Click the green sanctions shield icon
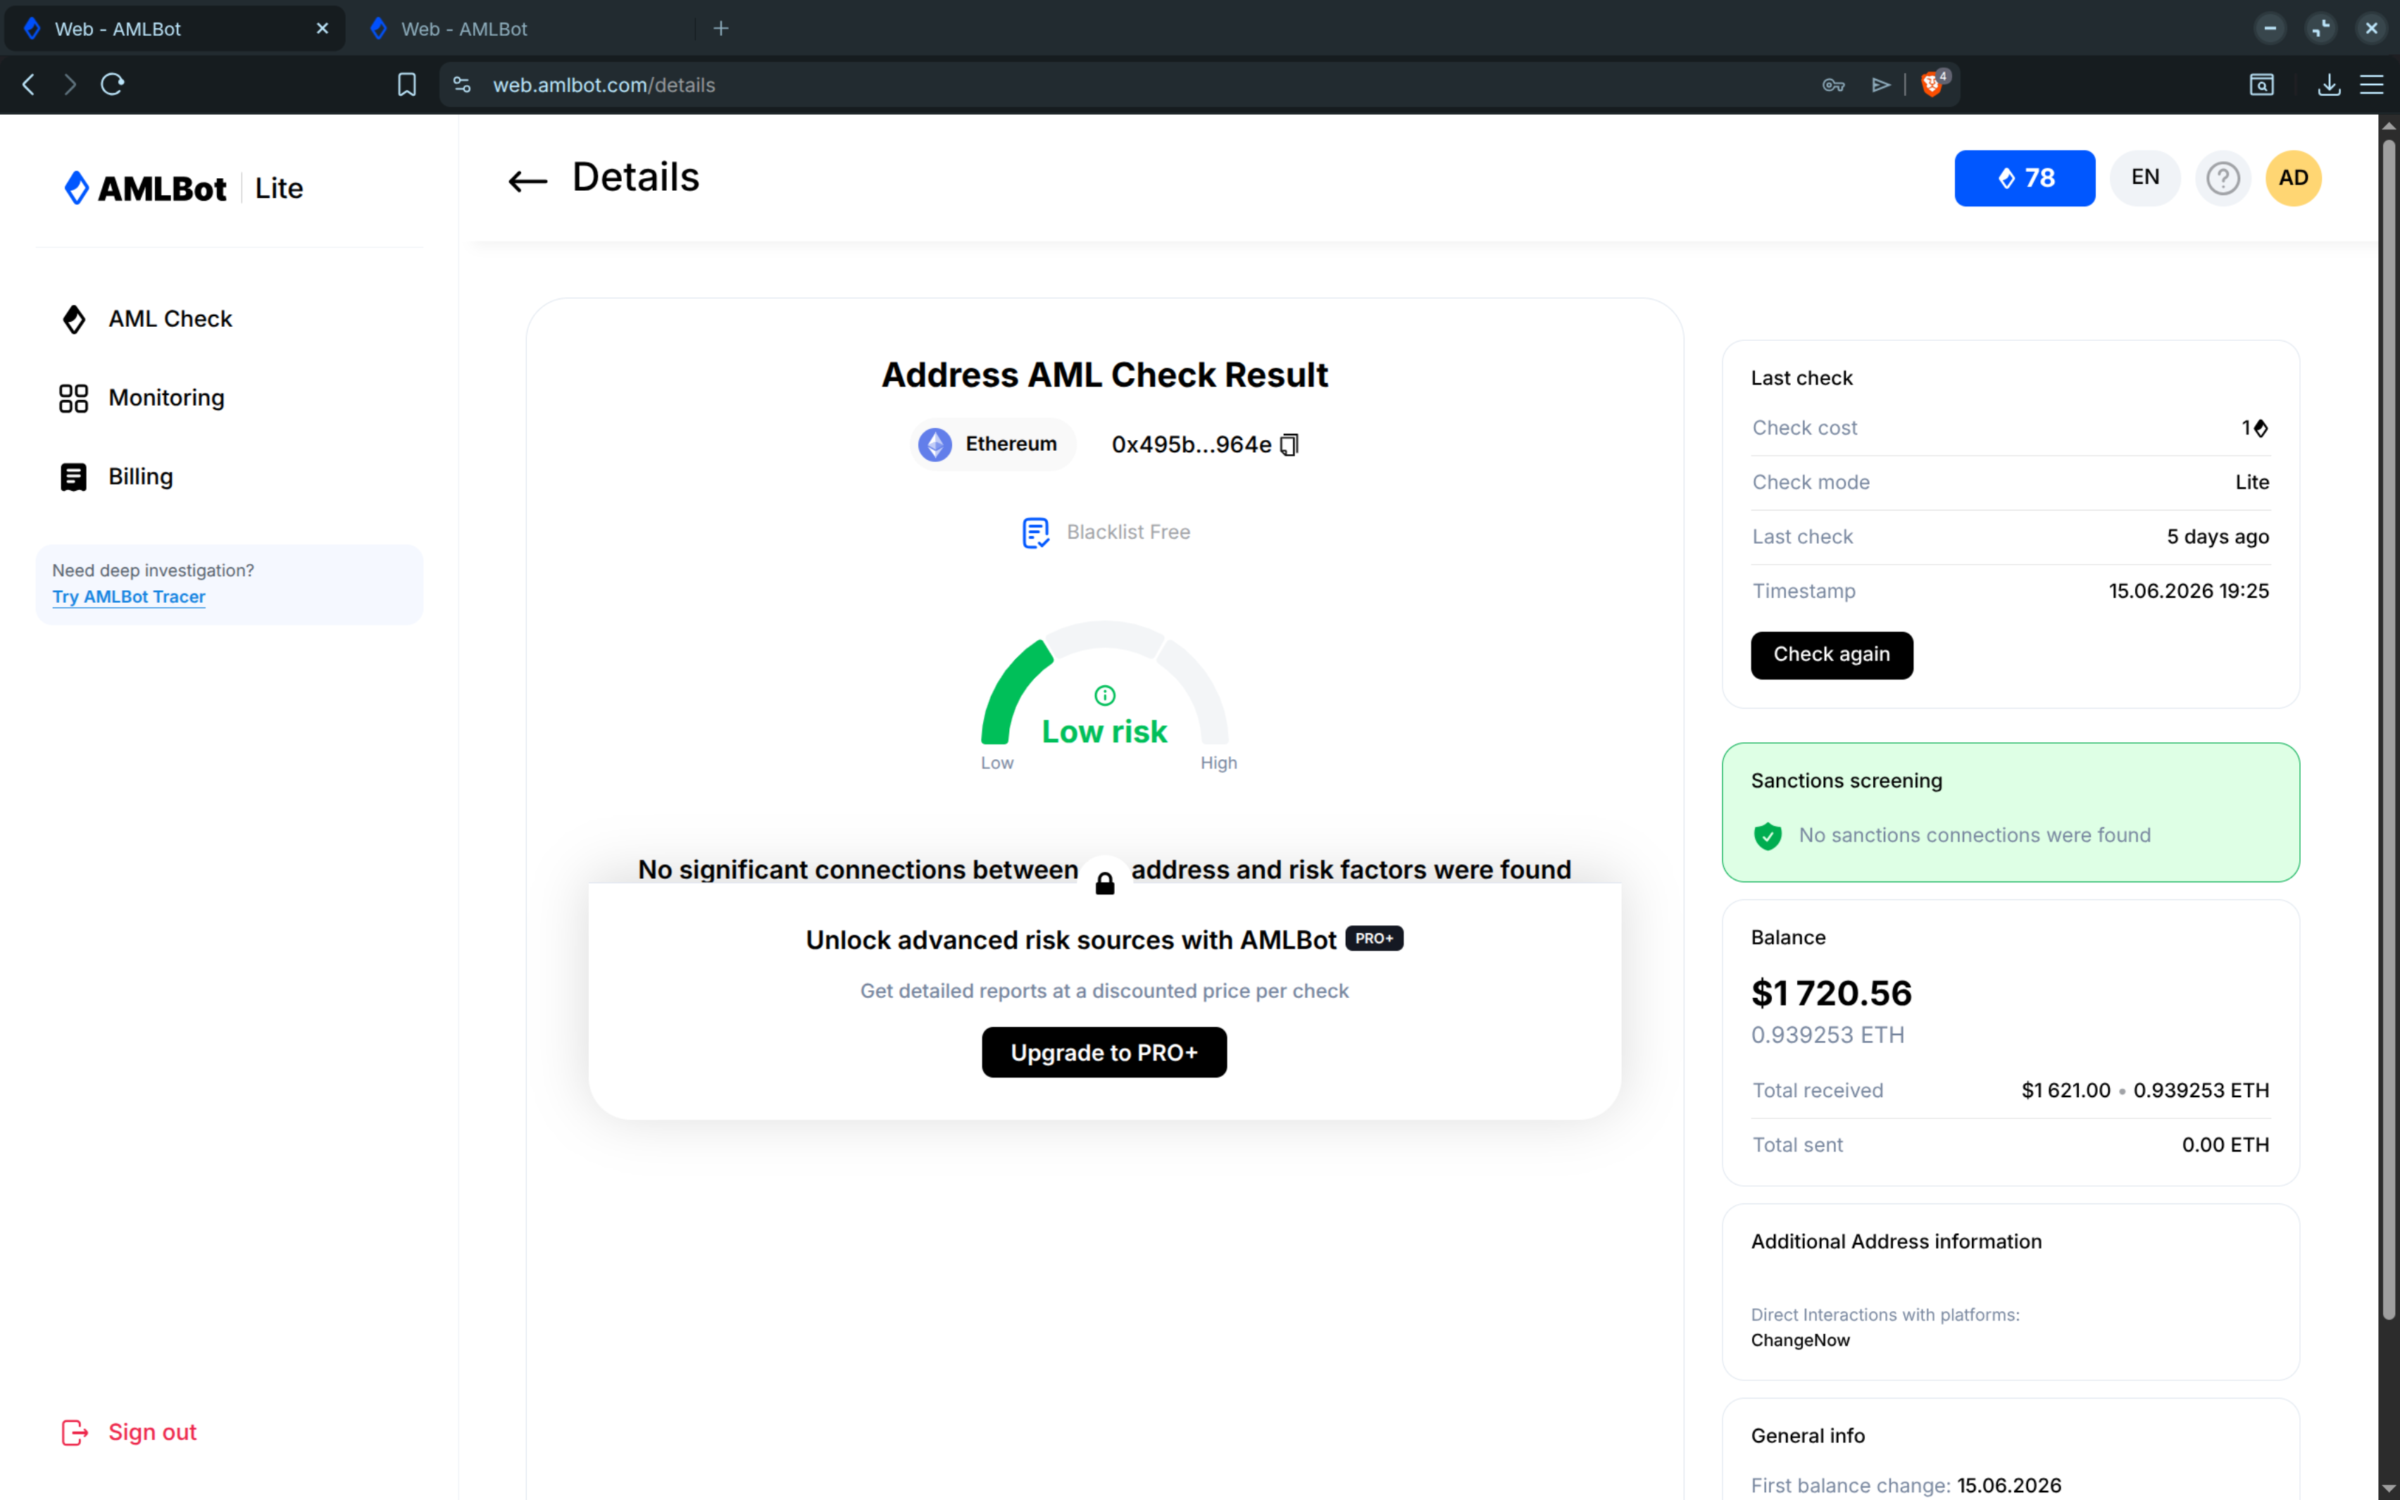Screen dimensions: 2400x1500 point(1768,835)
